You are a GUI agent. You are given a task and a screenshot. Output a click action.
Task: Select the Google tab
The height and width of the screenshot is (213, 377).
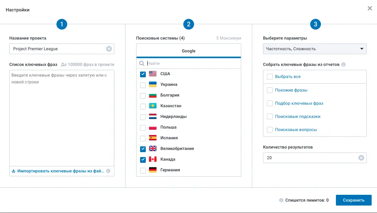[188, 51]
